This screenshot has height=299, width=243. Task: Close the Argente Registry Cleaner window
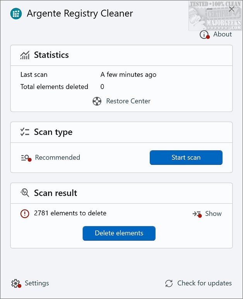coord(231,9)
